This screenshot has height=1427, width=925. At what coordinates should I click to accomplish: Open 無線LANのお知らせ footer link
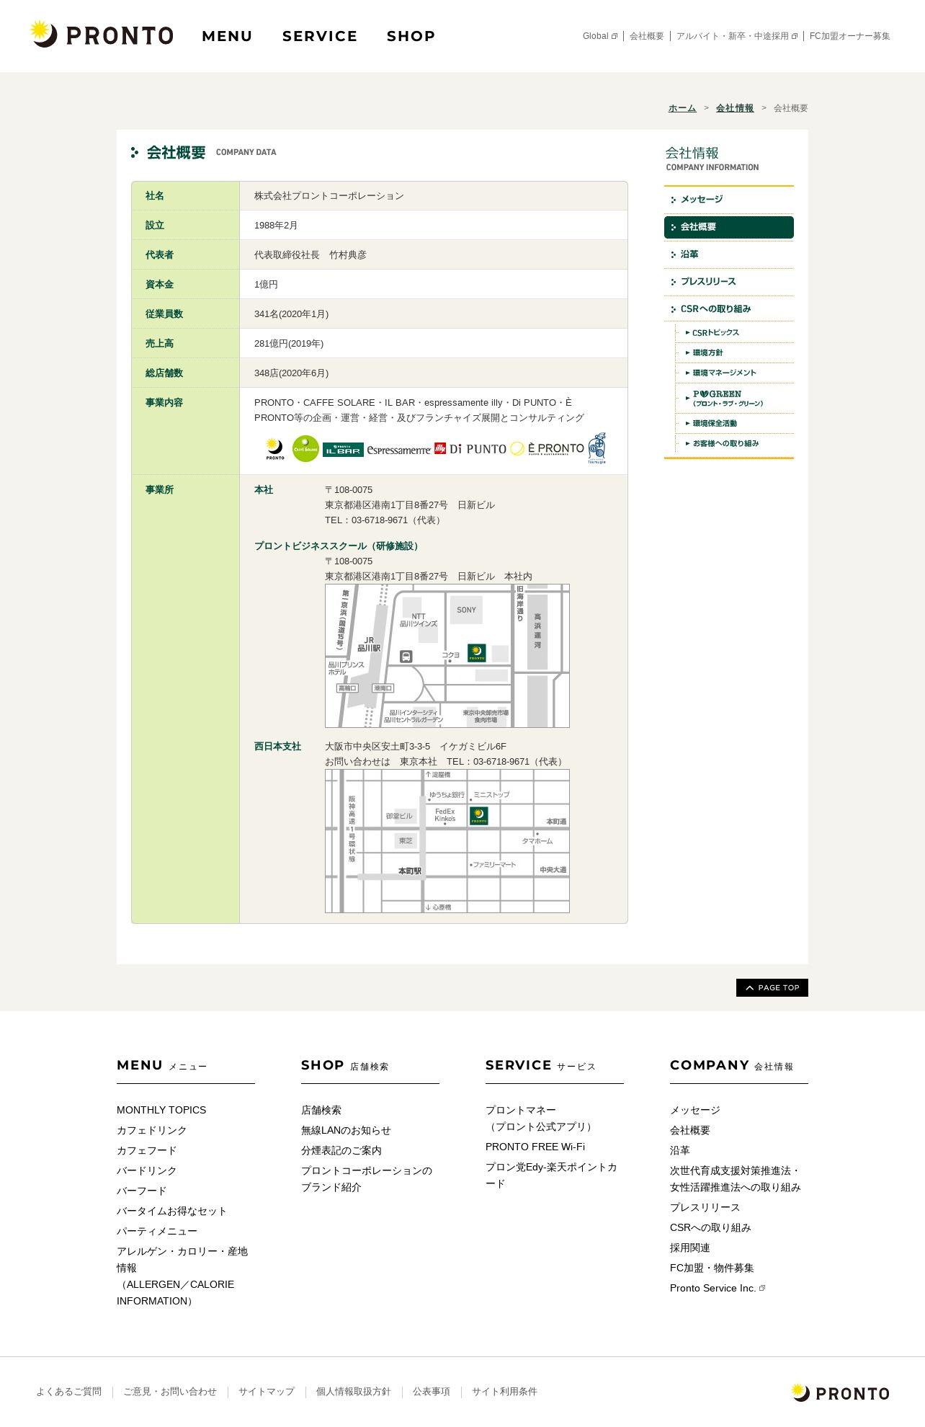click(x=346, y=1130)
